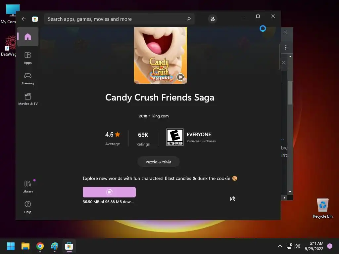The height and width of the screenshot is (254, 339).
Task: Click the 'Candy Crush Friends Saga' title
Action: click(x=160, y=98)
